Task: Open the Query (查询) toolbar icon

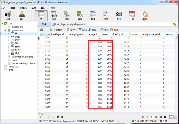Action: click(93, 16)
